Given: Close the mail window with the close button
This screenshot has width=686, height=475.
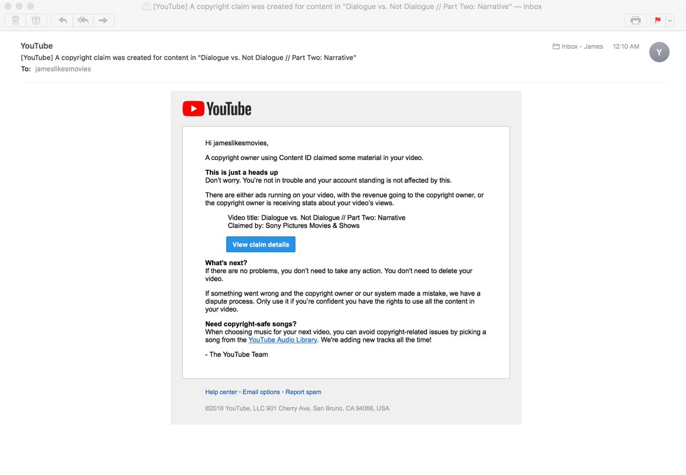Looking at the screenshot, I should (9, 6).
